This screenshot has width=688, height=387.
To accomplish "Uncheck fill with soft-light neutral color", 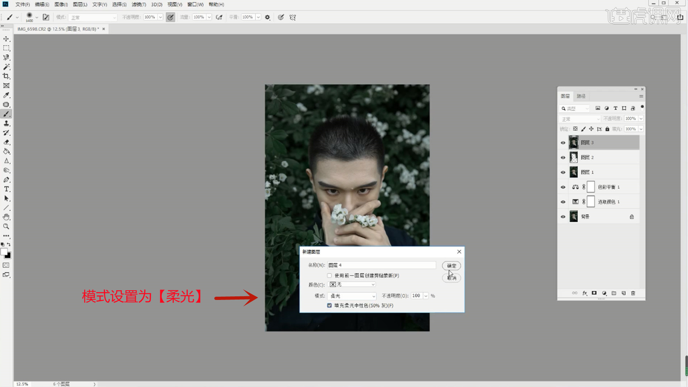I will point(329,306).
